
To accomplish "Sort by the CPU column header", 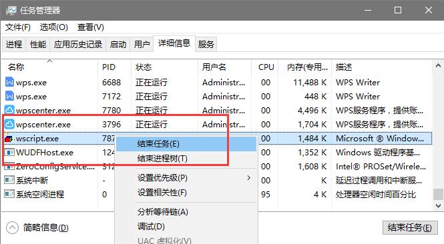I will 265,67.
